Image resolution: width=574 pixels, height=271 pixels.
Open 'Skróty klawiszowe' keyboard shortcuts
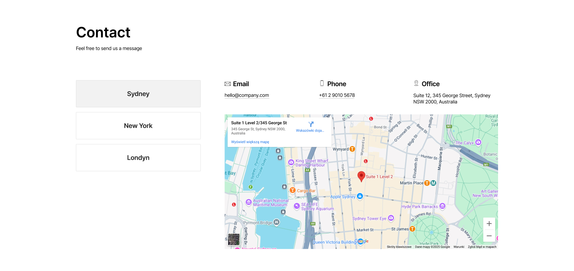(399, 247)
